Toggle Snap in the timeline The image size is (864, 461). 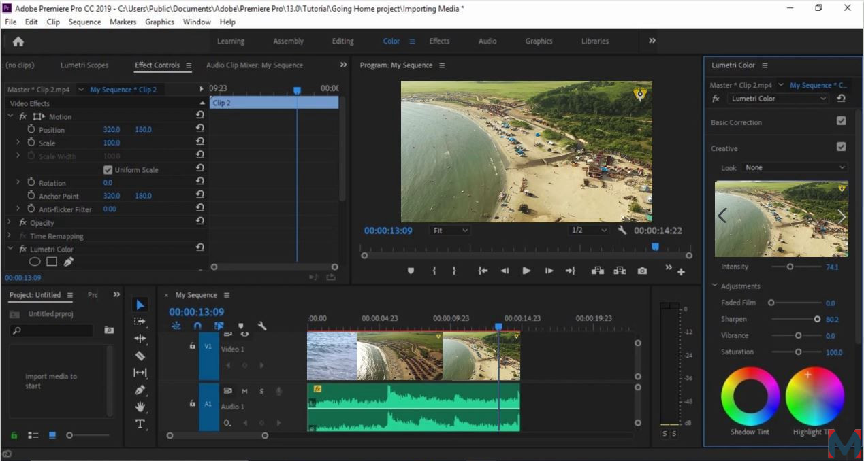coord(197,326)
